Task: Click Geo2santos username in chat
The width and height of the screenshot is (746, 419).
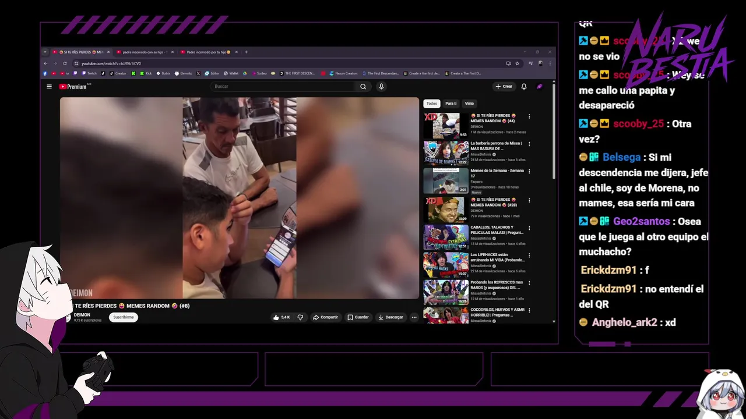Action: (x=641, y=222)
